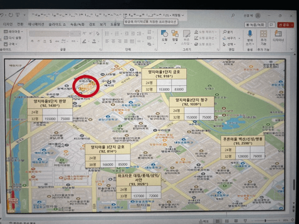Open the 전환 transitions tab
The width and height of the screenshot is (299, 224).
20,24
